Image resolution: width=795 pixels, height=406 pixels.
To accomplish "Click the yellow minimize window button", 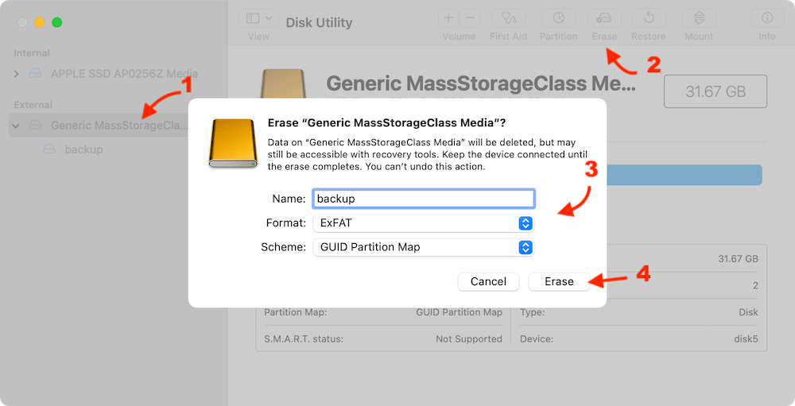I will click(x=40, y=22).
